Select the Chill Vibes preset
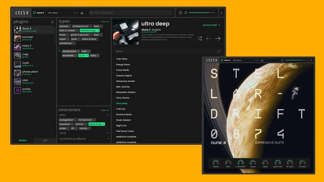 tap(121, 59)
